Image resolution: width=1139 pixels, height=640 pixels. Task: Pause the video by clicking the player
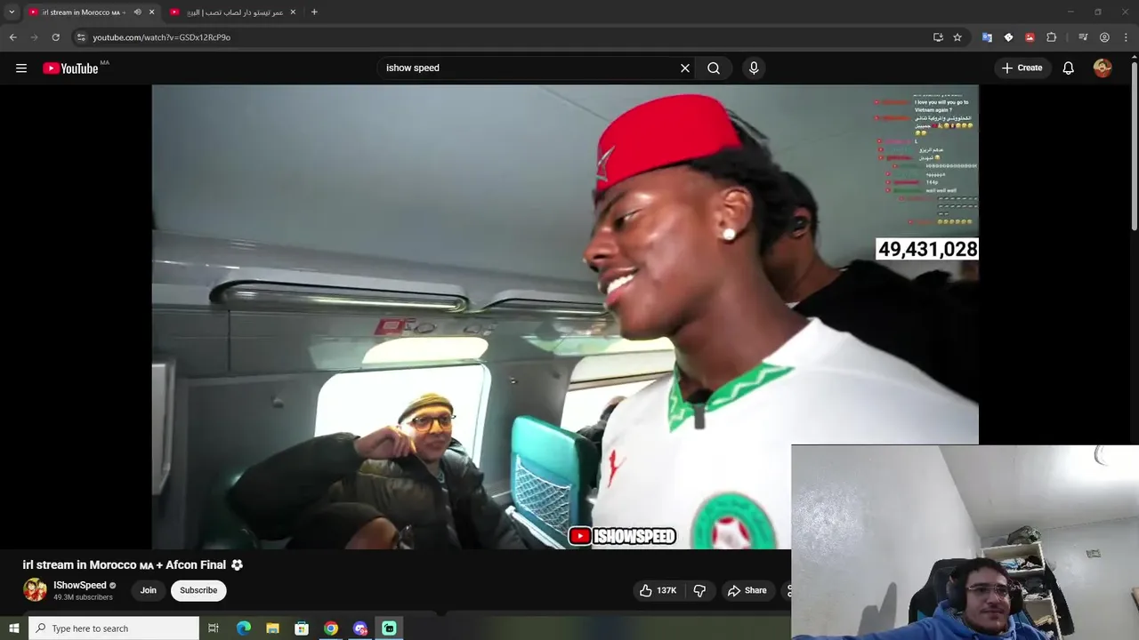pyautogui.click(x=565, y=316)
